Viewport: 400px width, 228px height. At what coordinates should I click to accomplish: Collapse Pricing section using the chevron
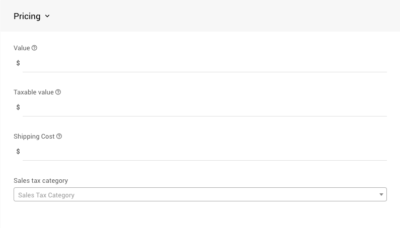[x=47, y=16]
